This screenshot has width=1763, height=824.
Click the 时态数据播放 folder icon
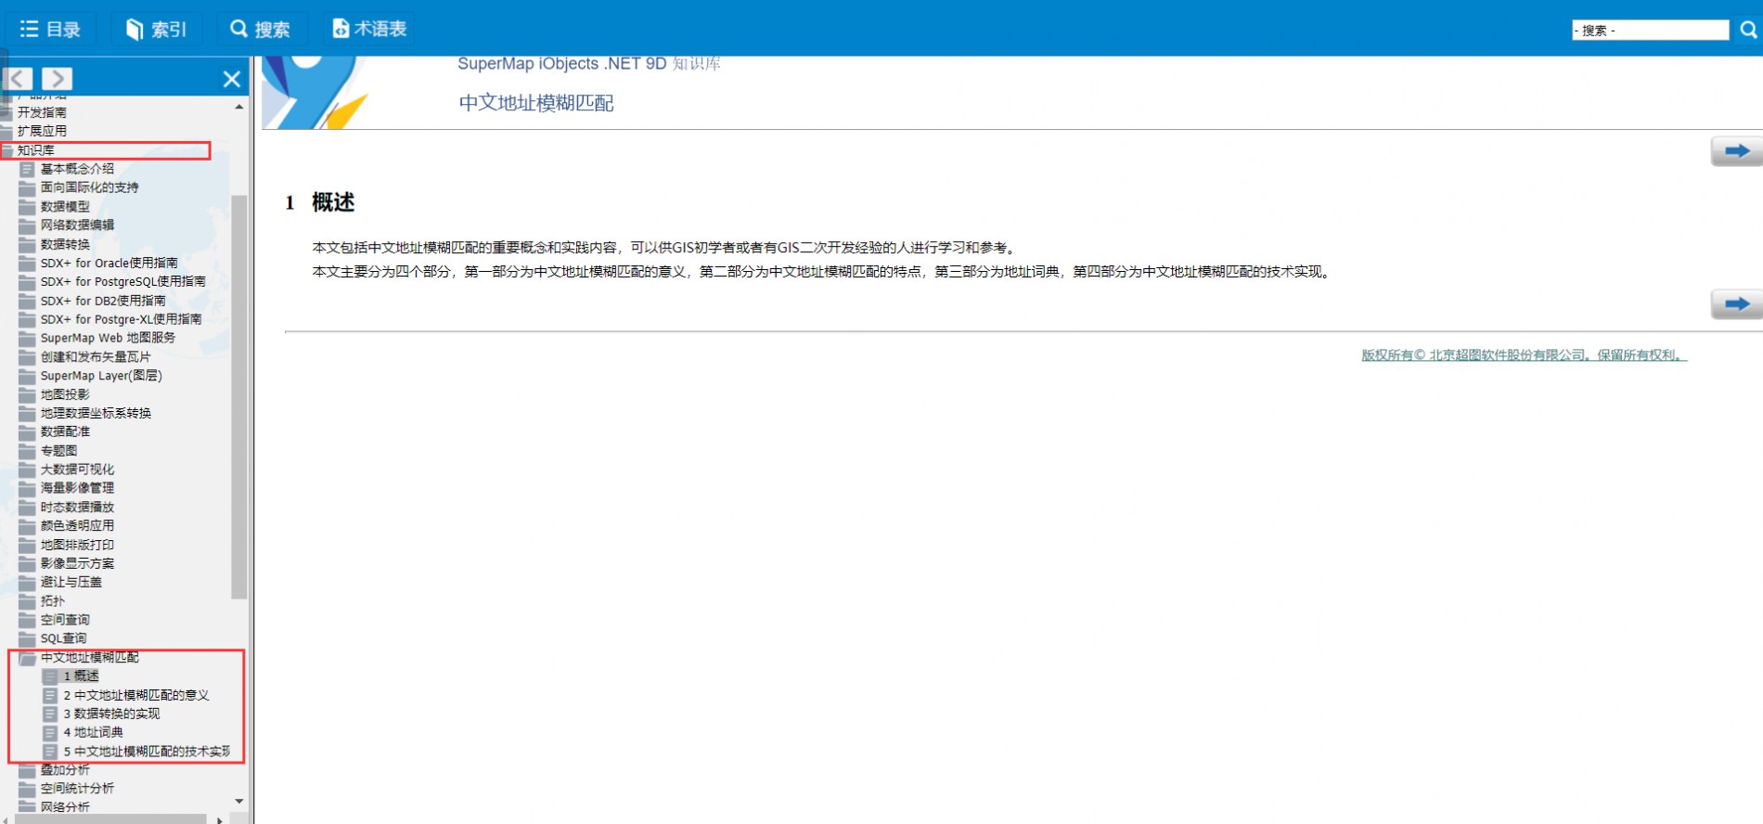coord(27,508)
